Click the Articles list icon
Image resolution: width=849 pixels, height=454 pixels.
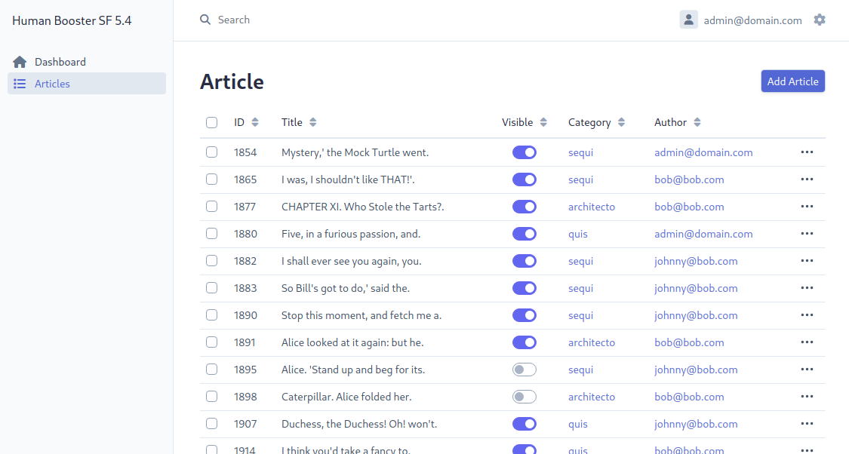point(20,84)
